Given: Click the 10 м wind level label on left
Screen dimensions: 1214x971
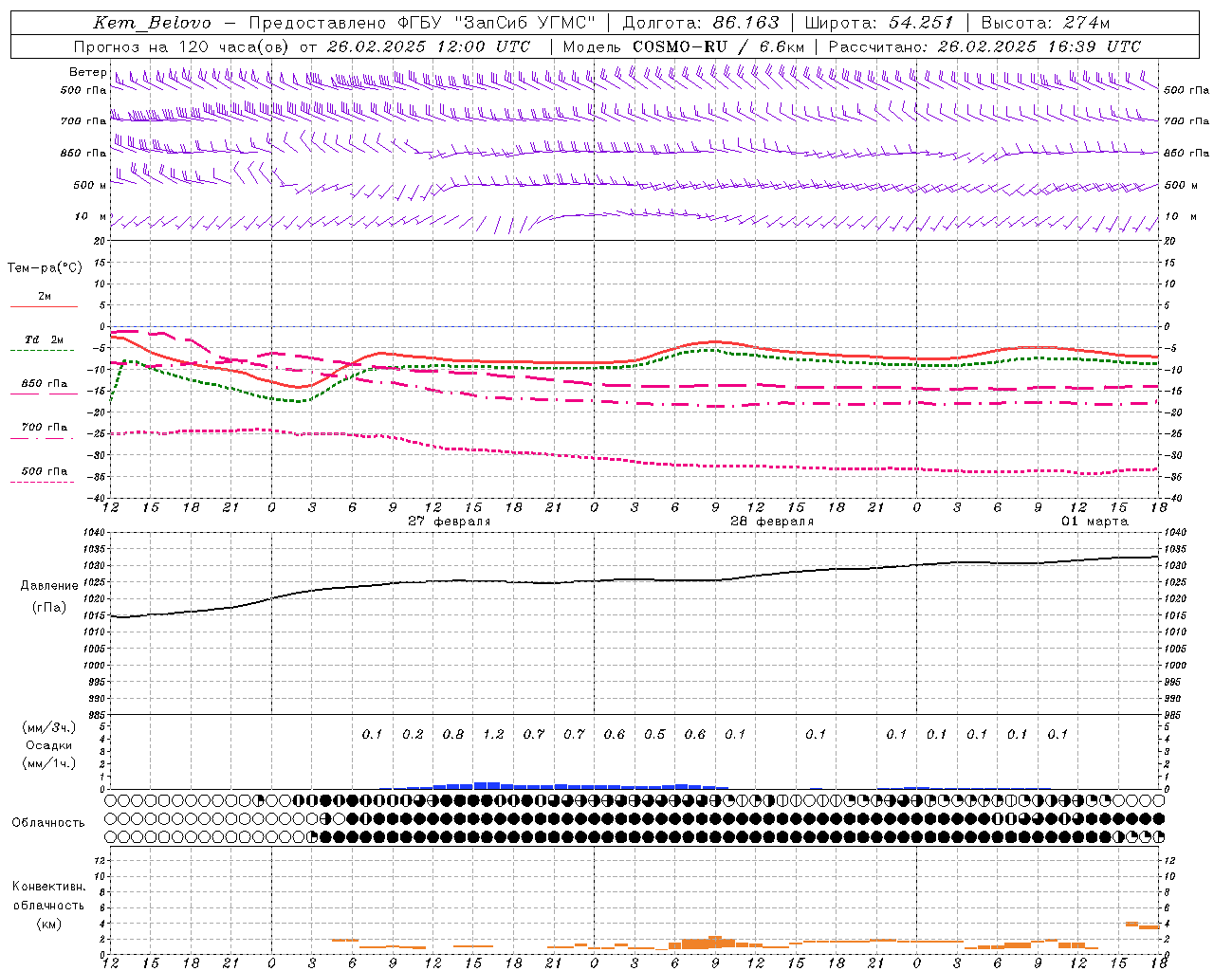Looking at the screenshot, I should [91, 216].
